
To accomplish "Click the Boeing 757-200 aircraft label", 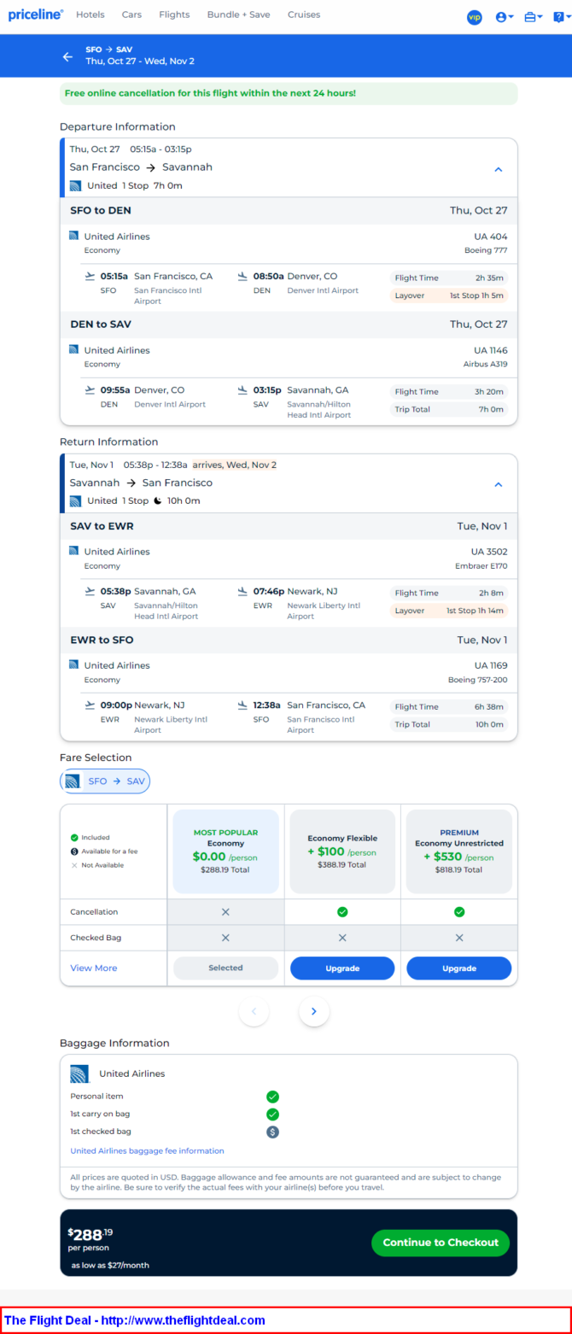I will (x=478, y=680).
